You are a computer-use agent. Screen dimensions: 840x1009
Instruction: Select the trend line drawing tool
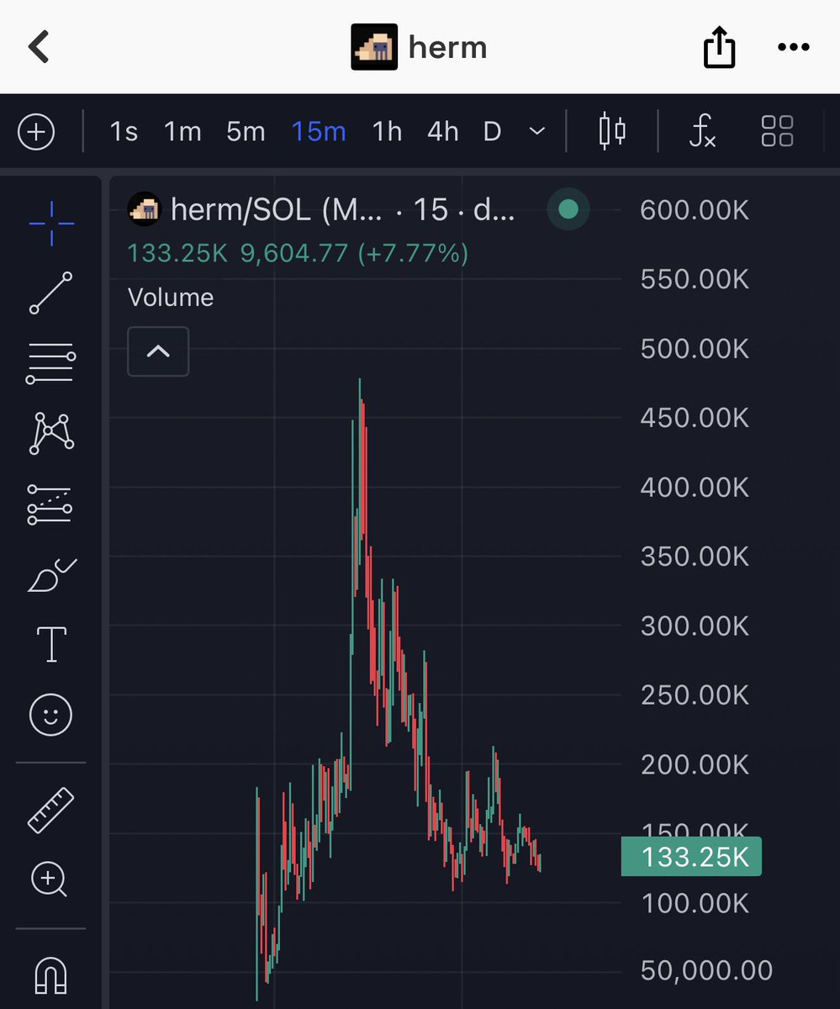[x=51, y=293]
